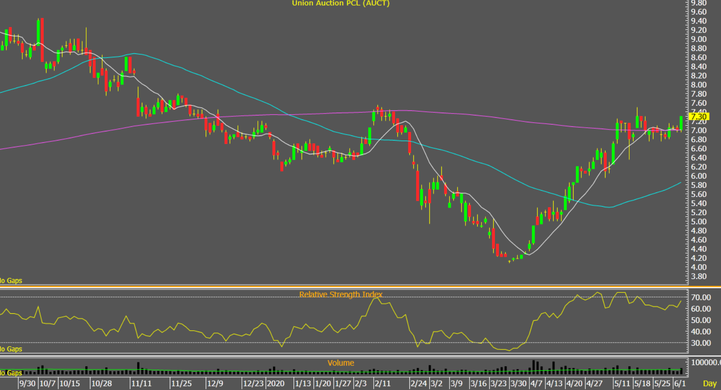Click the 1/13 date on the time axis
This screenshot has width=721, height=390.
(x=303, y=384)
